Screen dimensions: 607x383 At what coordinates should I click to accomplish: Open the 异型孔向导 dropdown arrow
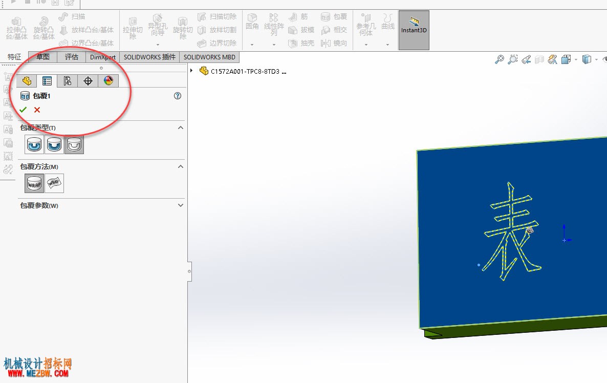click(x=158, y=45)
